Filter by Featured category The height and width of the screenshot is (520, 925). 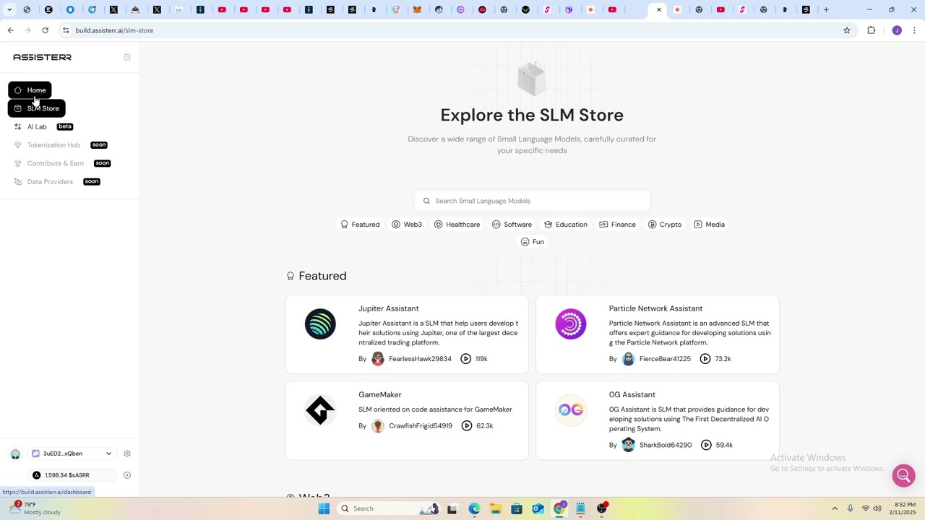(360, 225)
